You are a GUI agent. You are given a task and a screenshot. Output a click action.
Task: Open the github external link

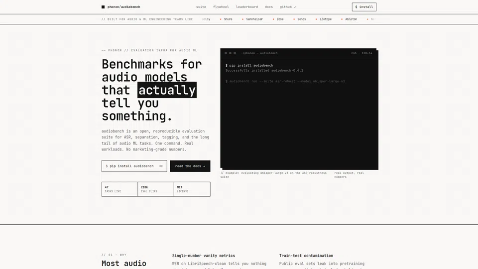coord(288,7)
